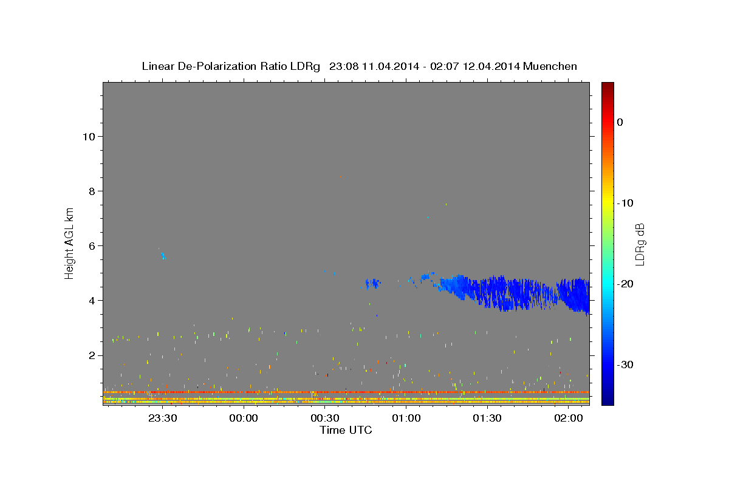Click the 02:00 time tick label
729x486 pixels.
(569, 418)
